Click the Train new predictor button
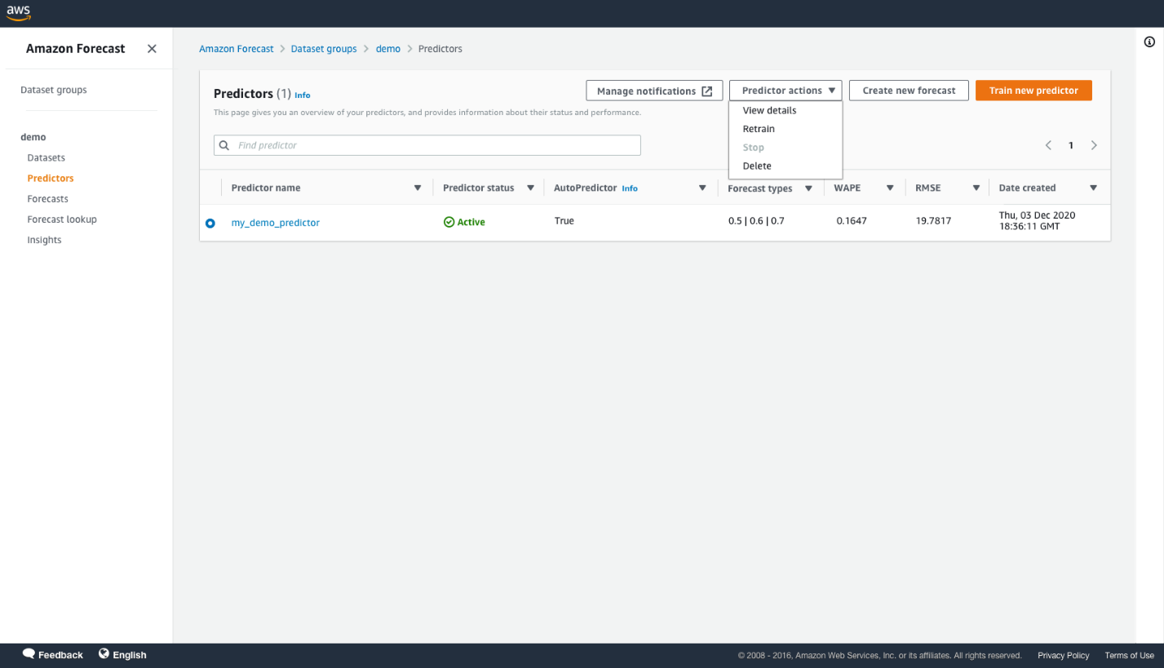This screenshot has height=668, width=1164. 1033,91
